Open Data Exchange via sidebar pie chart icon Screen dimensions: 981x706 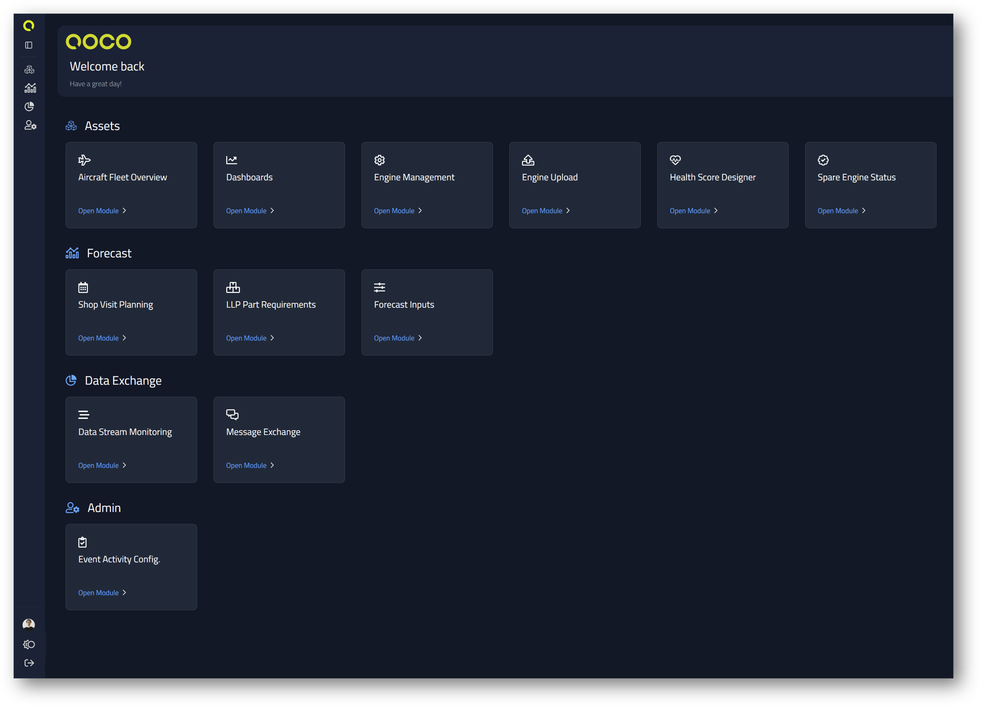[29, 106]
